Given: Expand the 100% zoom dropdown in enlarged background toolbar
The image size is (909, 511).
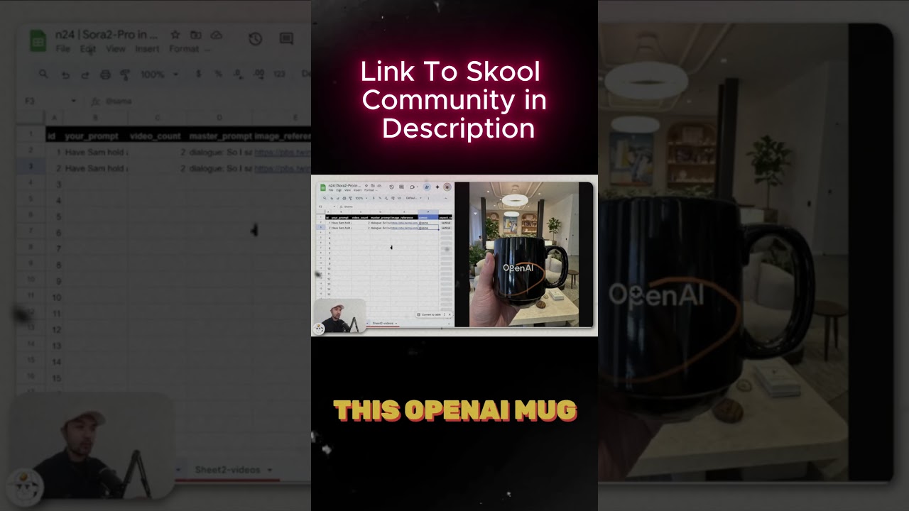Looking at the screenshot, I should pyautogui.click(x=175, y=75).
